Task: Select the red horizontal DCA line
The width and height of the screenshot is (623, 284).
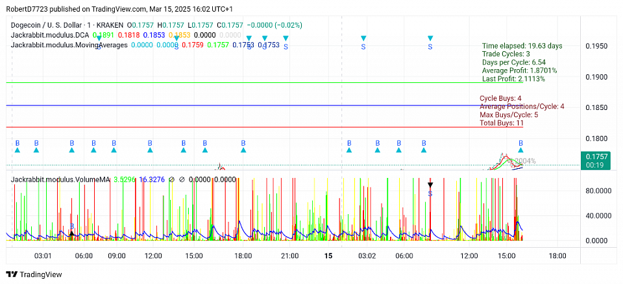Action: (x=264, y=127)
